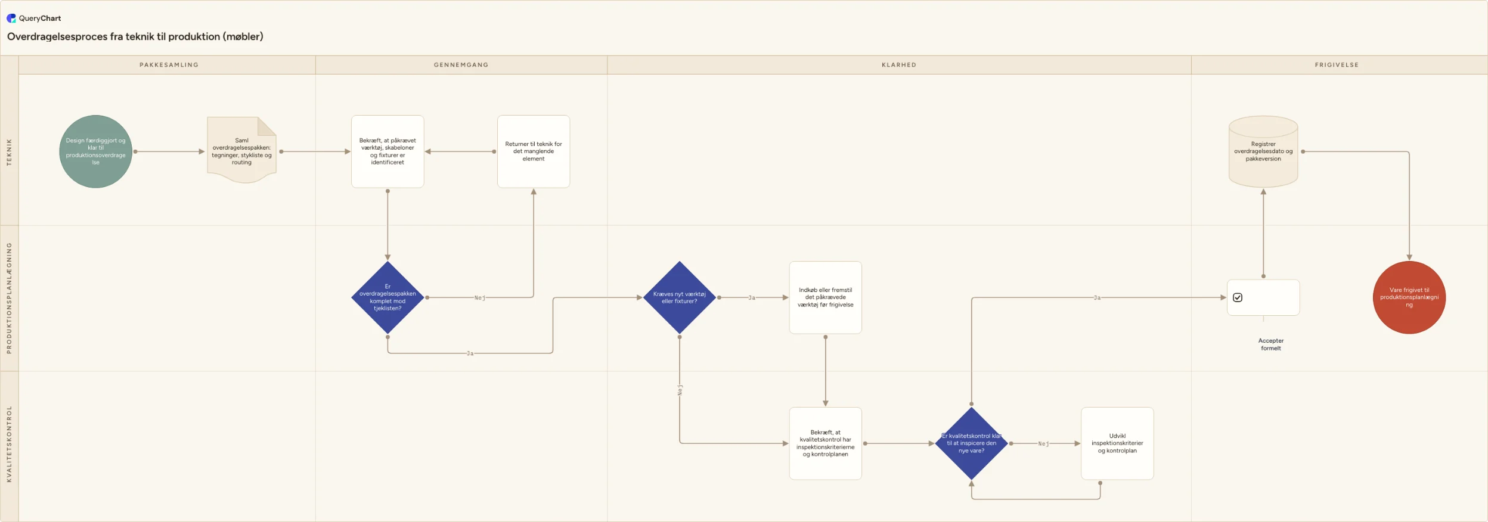Click the TEKNIK swimlane label
This screenshot has width=1488, height=522.
(x=9, y=152)
